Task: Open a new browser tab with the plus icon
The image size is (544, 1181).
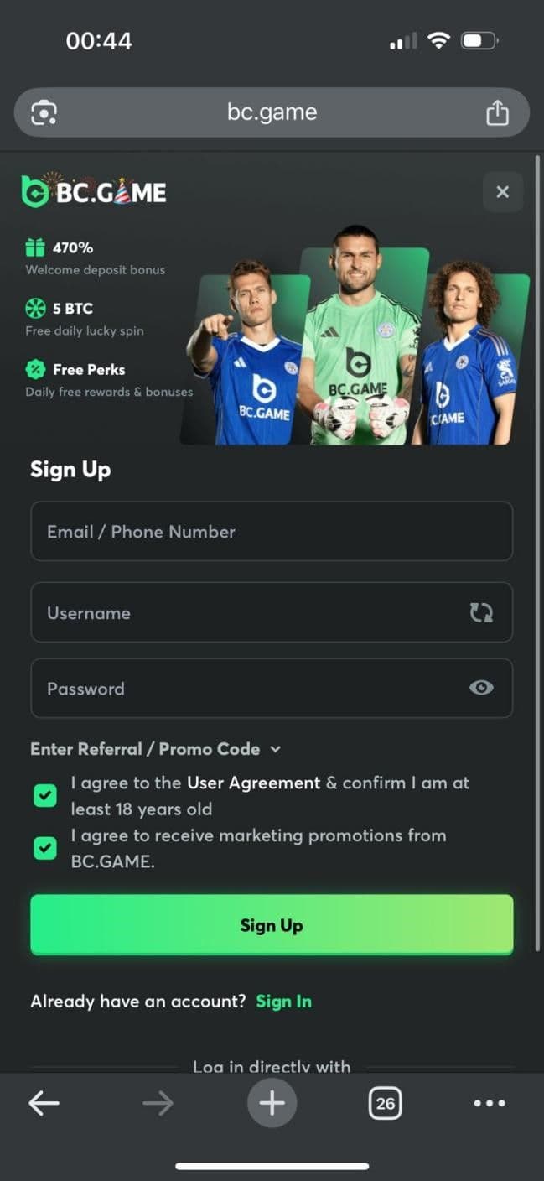Action: point(272,1103)
